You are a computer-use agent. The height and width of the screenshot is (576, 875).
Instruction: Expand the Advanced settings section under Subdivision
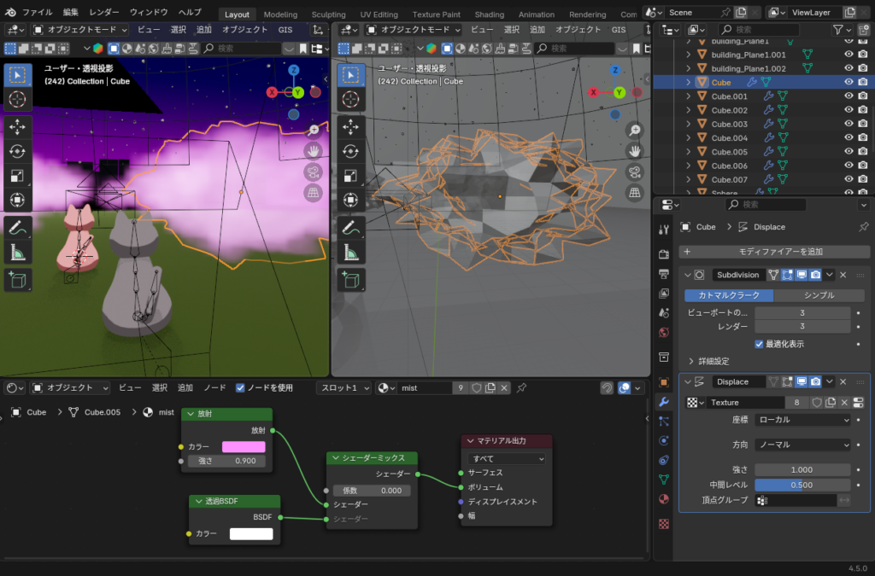pyautogui.click(x=692, y=361)
